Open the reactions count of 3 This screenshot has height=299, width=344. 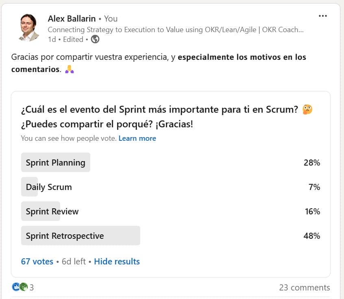(32, 288)
